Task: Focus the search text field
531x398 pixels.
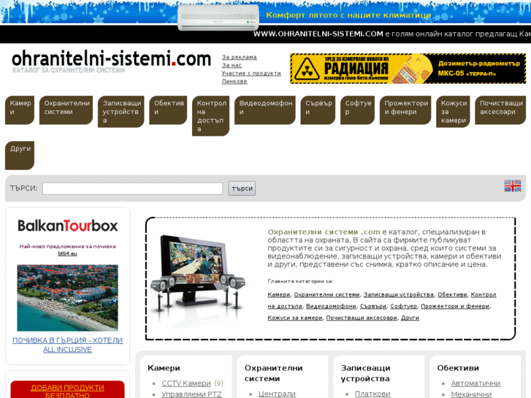Action: tap(132, 188)
